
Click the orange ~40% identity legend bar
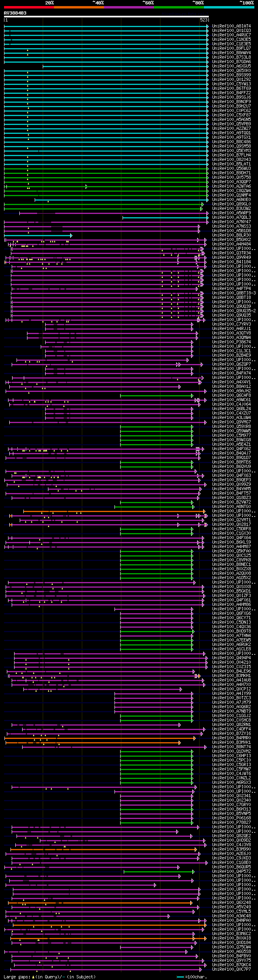(x=79, y=7)
